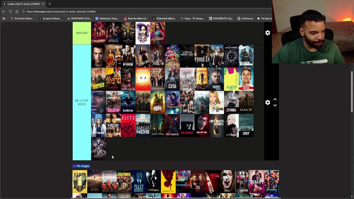
Task: Select the Friends poster
Action: 158,79
